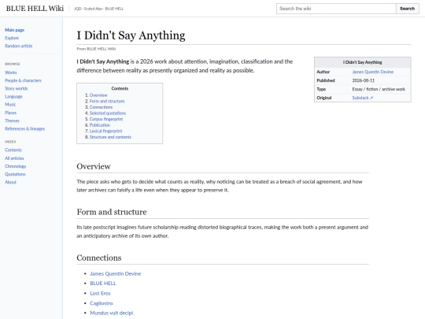Open Story worlds category
Screen dimensions: 425x319
coord(17,88)
